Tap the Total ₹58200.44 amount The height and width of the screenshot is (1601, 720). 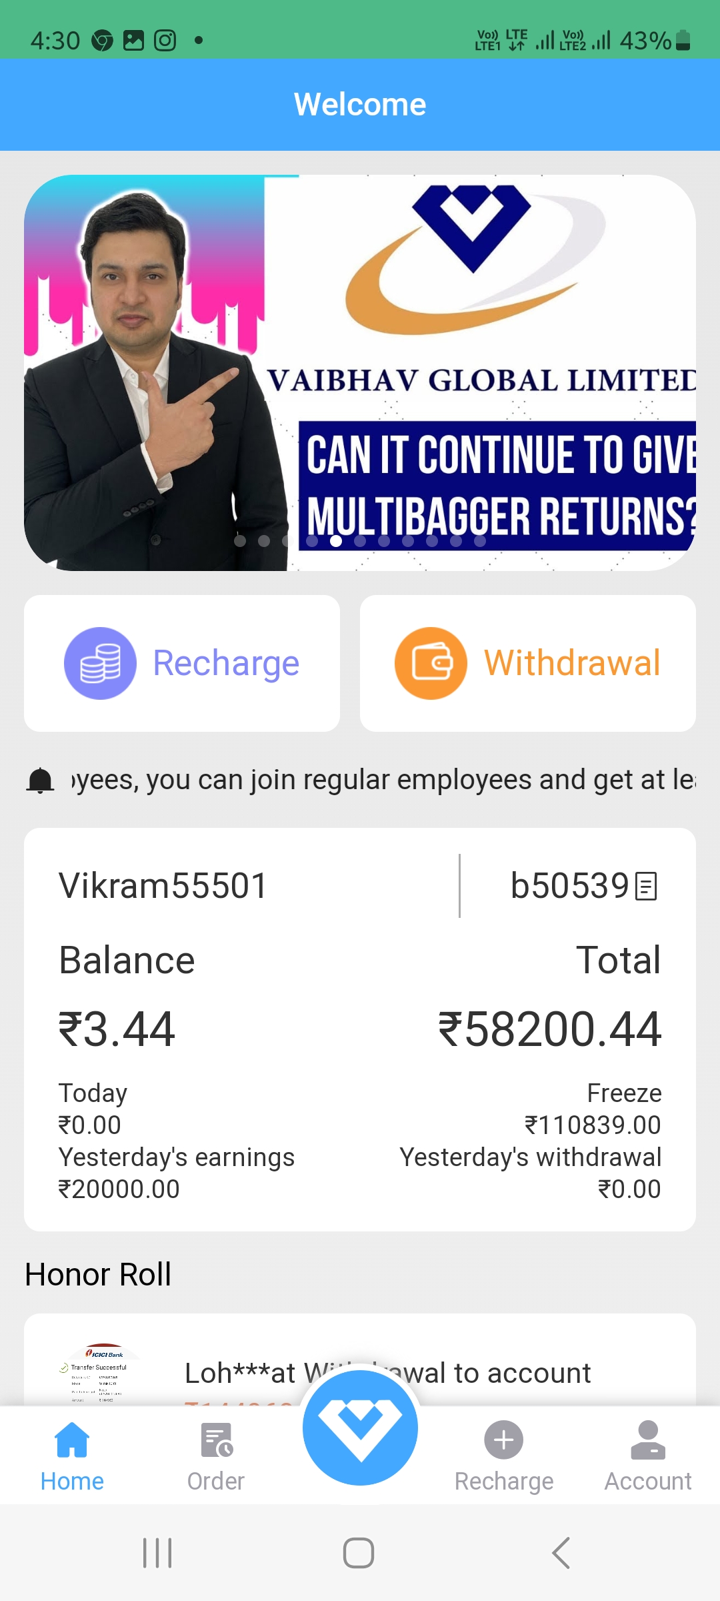coord(549,1029)
